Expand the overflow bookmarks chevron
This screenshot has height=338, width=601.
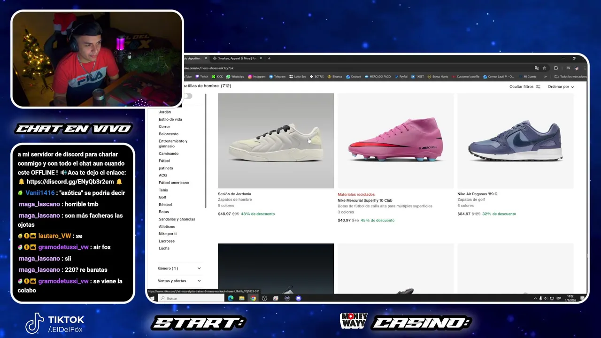545,77
